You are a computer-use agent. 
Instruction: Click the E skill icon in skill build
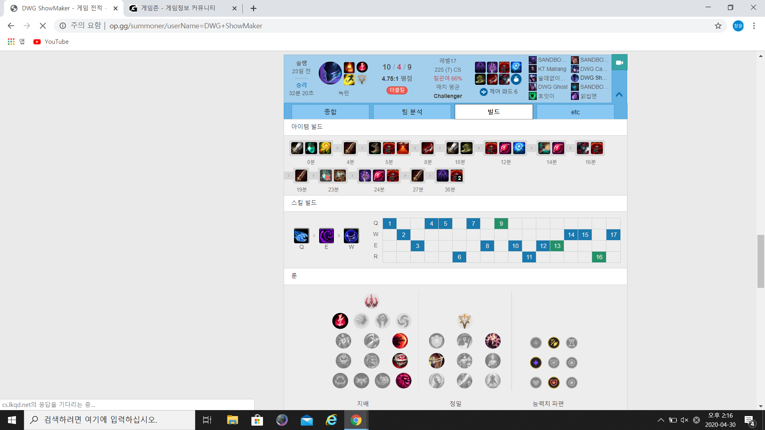pyautogui.click(x=326, y=236)
